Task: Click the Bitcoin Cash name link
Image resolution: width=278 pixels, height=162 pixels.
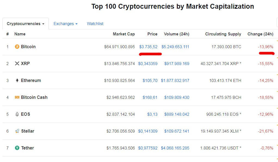Action: [x=34, y=97]
